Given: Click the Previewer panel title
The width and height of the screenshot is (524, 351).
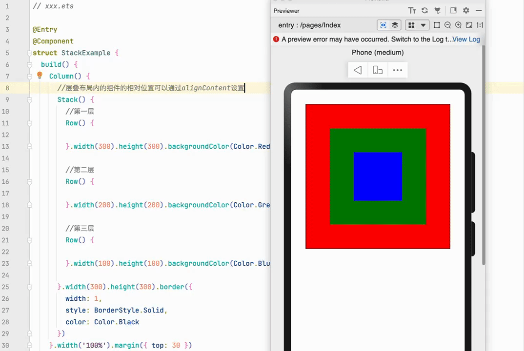Looking at the screenshot, I should click(x=286, y=11).
